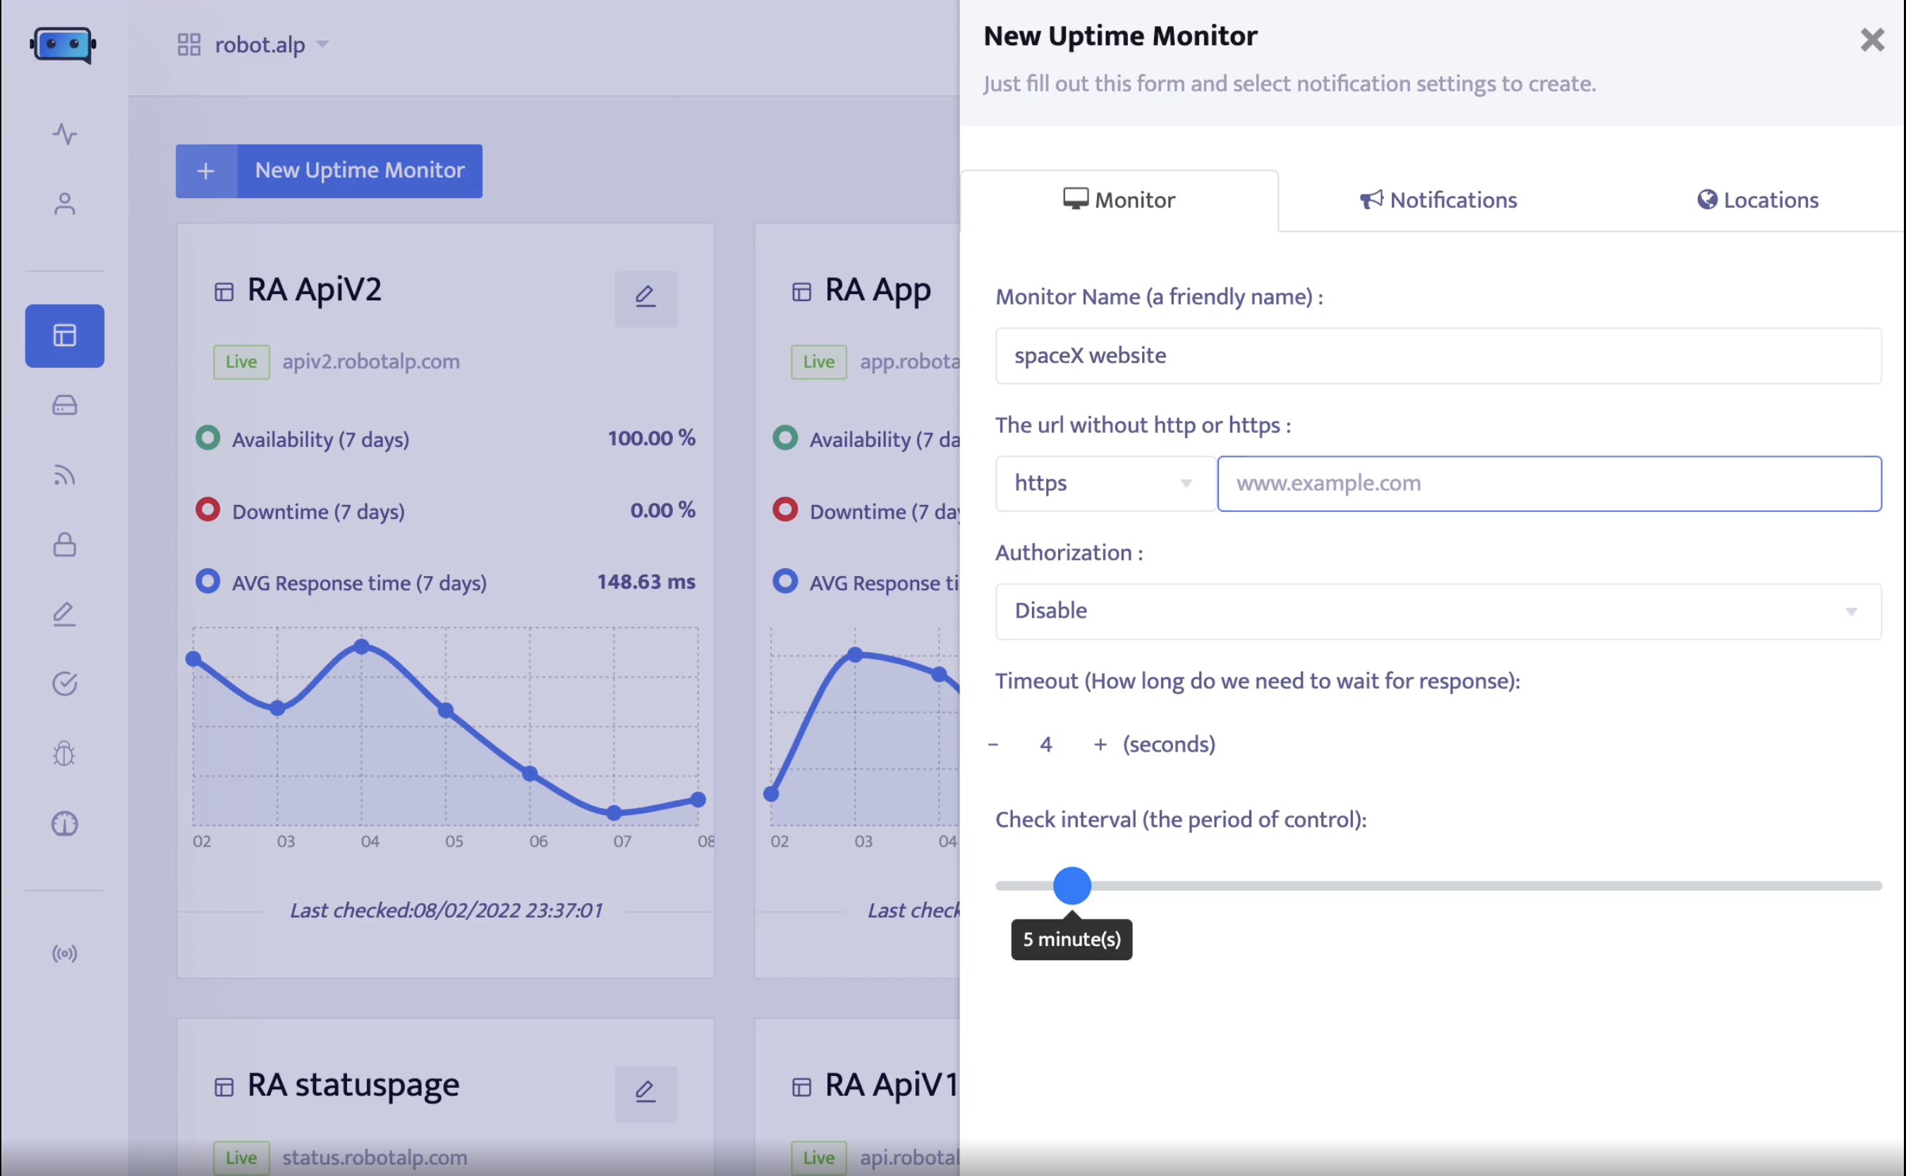Open the user profile sidebar icon
This screenshot has width=1906, height=1176.
coord(65,204)
